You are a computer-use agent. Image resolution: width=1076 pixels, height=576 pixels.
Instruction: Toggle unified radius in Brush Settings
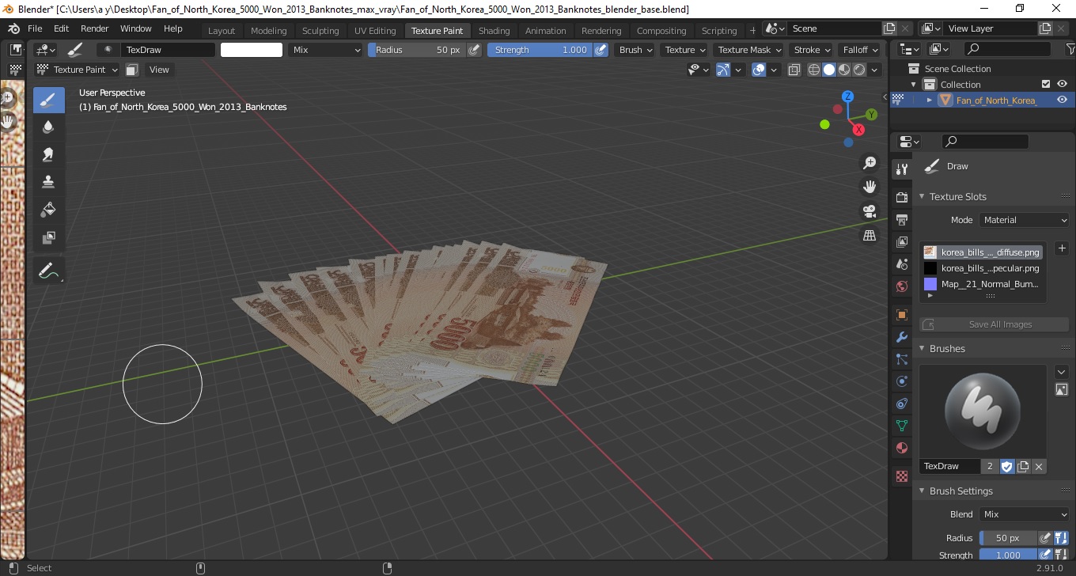(1061, 538)
